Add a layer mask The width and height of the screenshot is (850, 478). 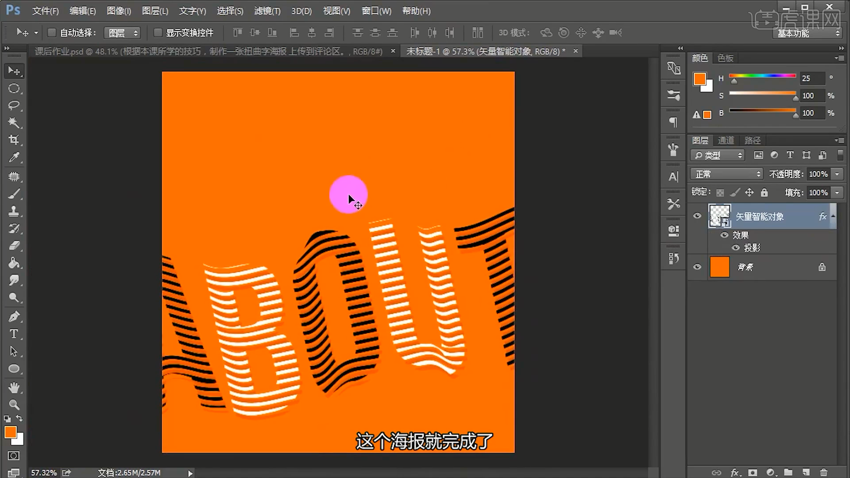(753, 472)
